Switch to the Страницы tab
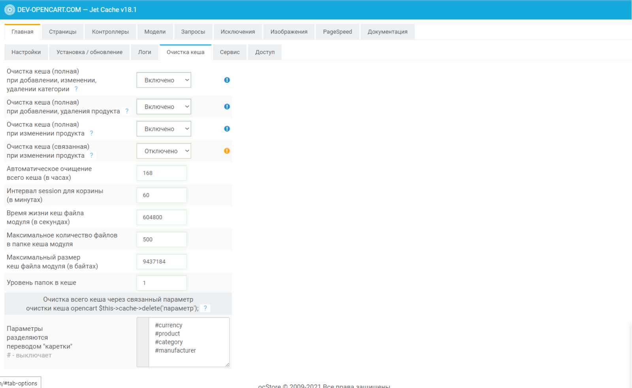The width and height of the screenshot is (632, 388). pyautogui.click(x=63, y=32)
